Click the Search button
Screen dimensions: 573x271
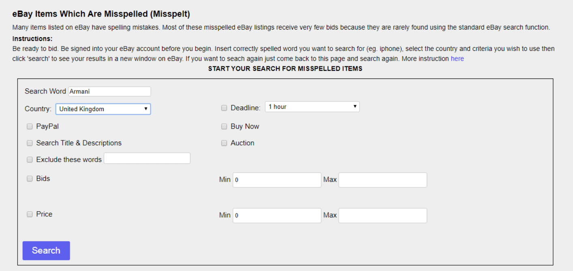[x=46, y=251]
